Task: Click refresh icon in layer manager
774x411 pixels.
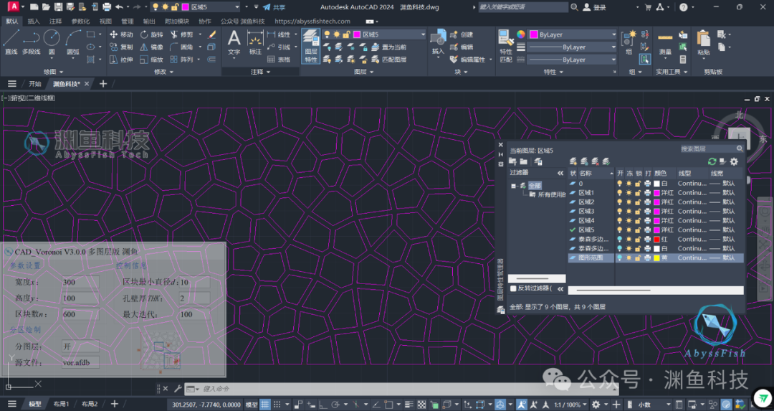Action: pyautogui.click(x=712, y=161)
